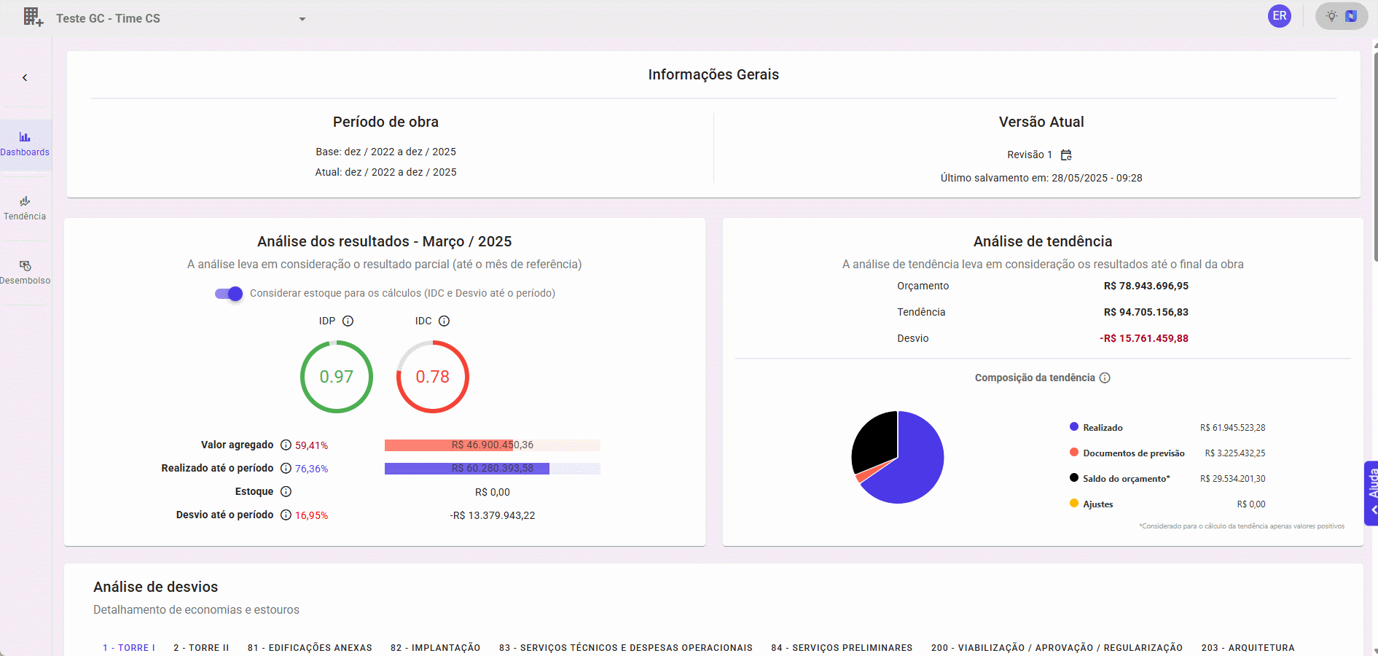Show info for Valor agregado
1378x656 pixels.
(x=286, y=445)
